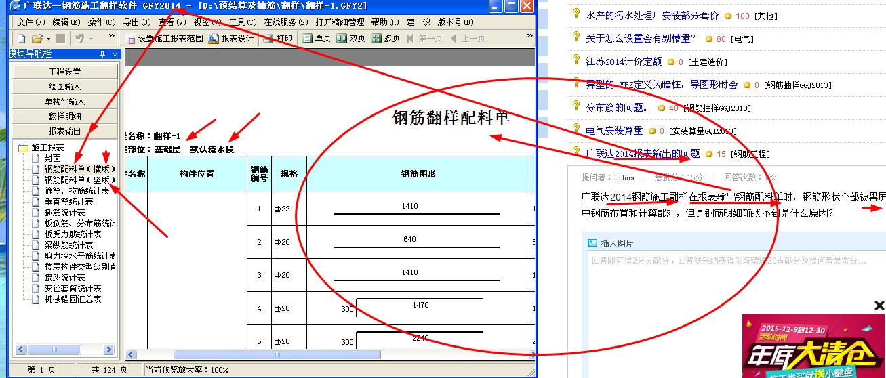This screenshot has width=886, height=378.
Task: Switch to 单页 single page view
Action: [317, 39]
